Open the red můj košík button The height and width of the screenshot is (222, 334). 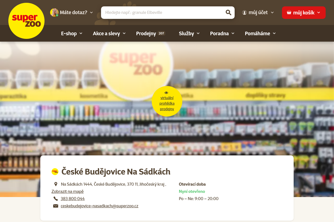(x=304, y=12)
